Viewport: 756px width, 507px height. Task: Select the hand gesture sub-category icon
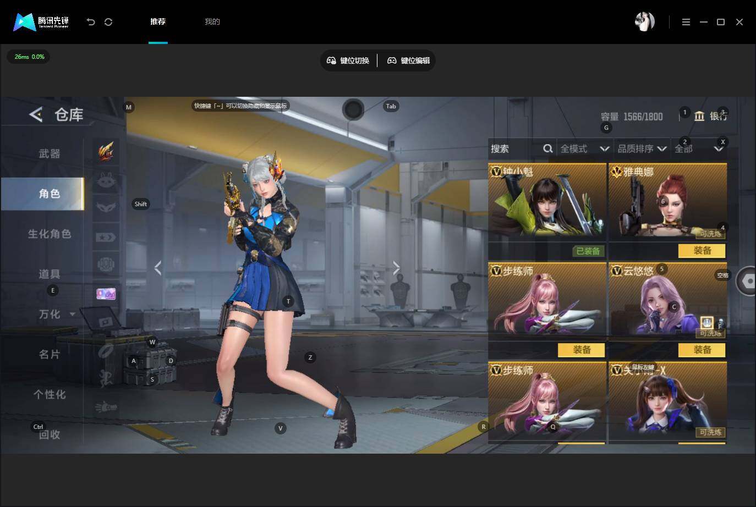106,407
